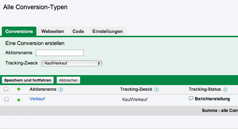The width and height of the screenshot is (238, 129).
Task: Check the Verkauf row checkbox
Action: click(6, 99)
